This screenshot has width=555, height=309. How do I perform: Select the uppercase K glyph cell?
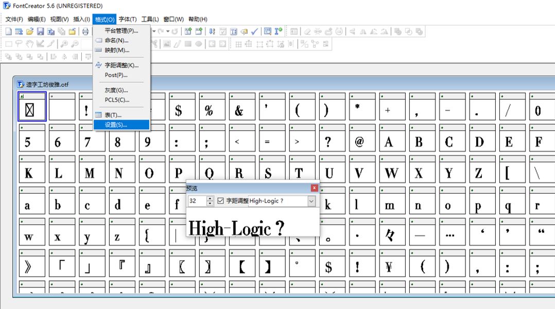[x=32, y=169]
